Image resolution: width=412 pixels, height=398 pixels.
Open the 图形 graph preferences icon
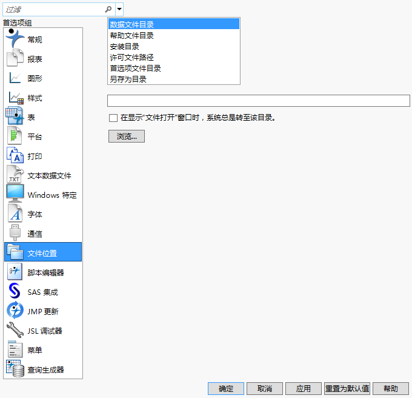(15, 78)
